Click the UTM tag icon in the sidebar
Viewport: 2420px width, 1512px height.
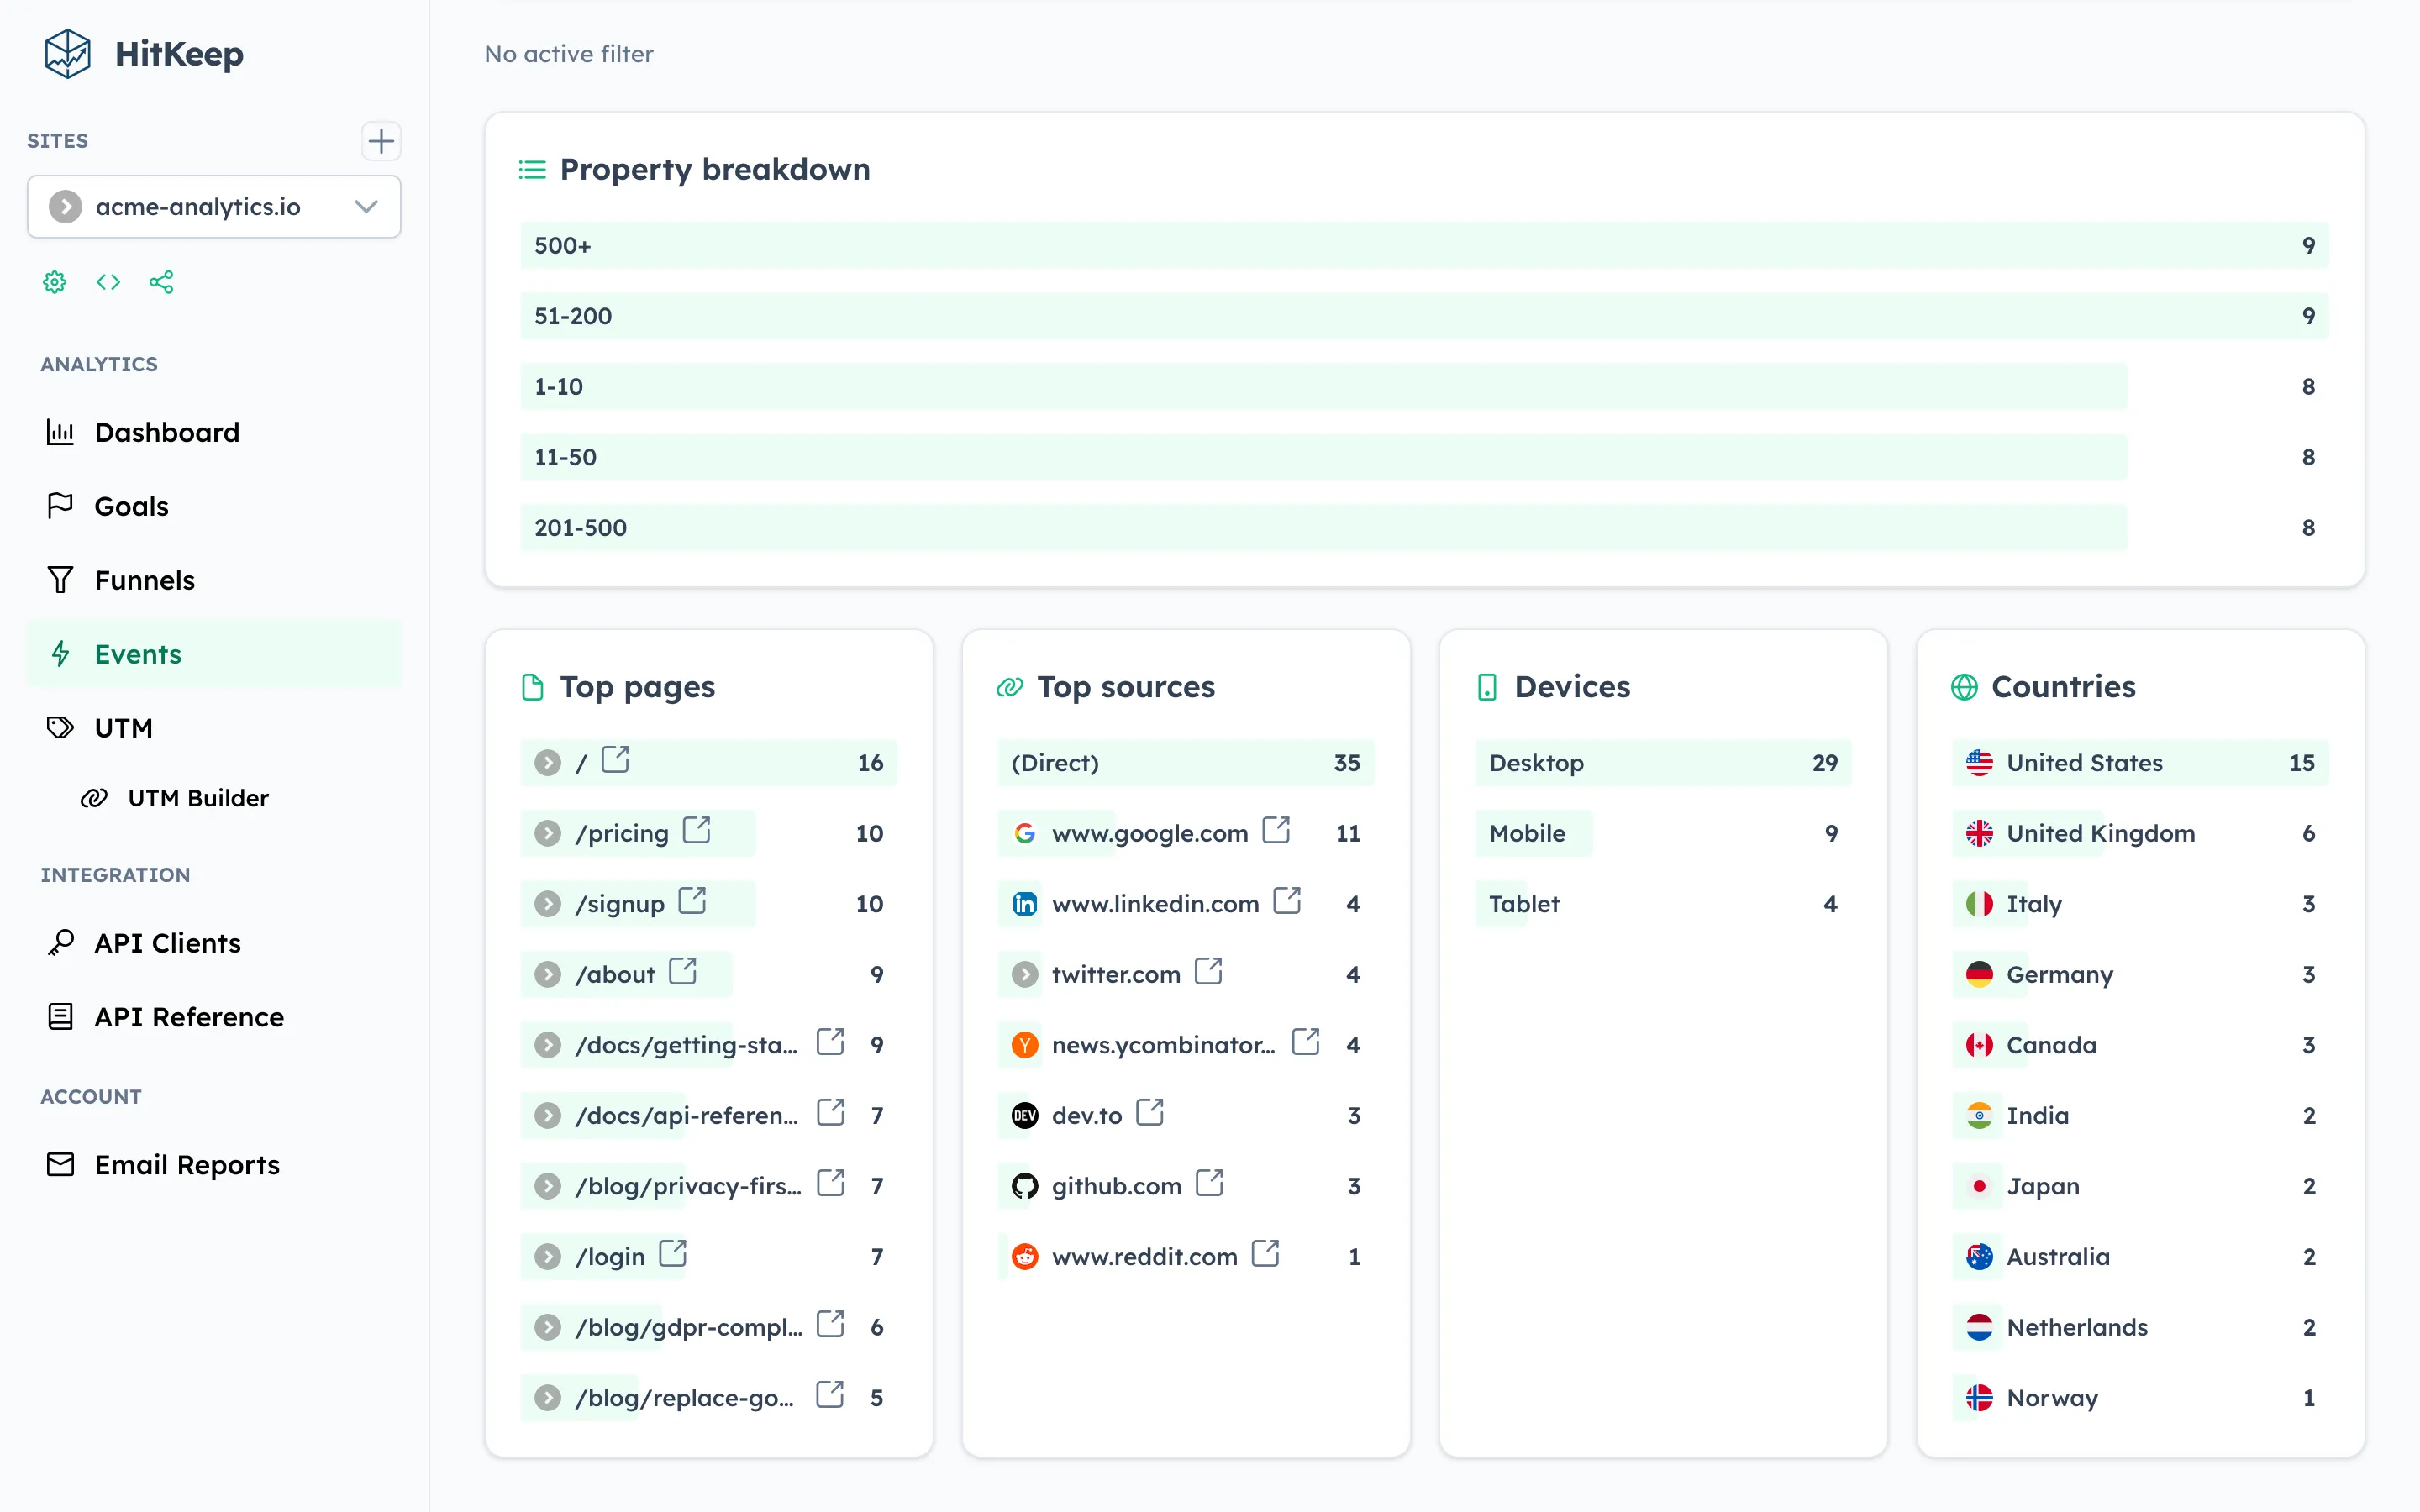(60, 727)
